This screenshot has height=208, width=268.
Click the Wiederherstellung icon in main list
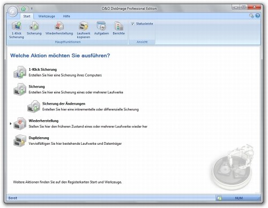click(x=20, y=123)
